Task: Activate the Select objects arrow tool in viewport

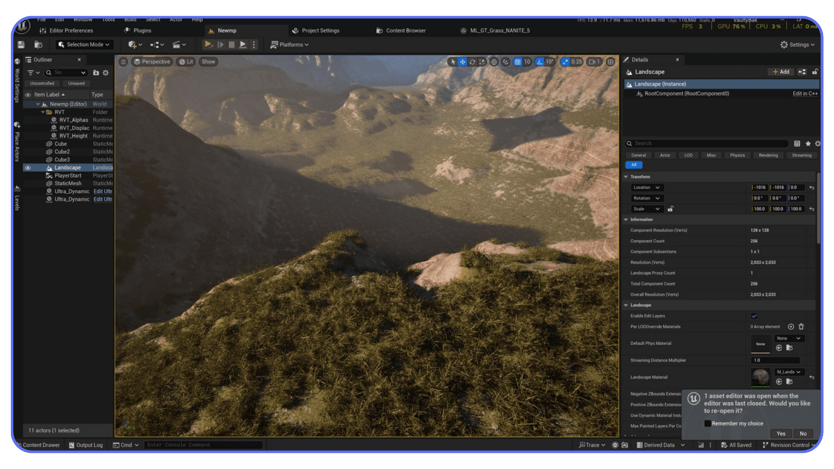Action: click(x=453, y=62)
